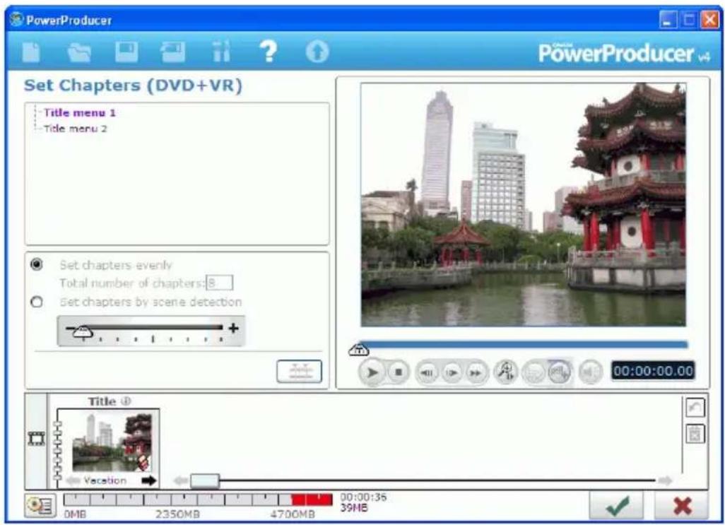This screenshot has height=525, width=725.
Task: Choose Set chapters by scene detection
Action: (37, 302)
